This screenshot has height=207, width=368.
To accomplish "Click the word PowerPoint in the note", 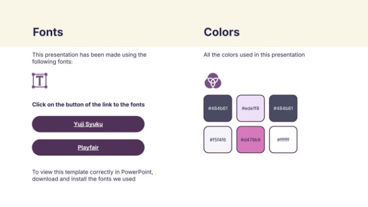I will tap(137, 172).
